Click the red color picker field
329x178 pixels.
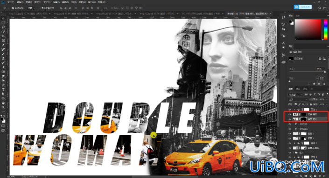(308, 29)
